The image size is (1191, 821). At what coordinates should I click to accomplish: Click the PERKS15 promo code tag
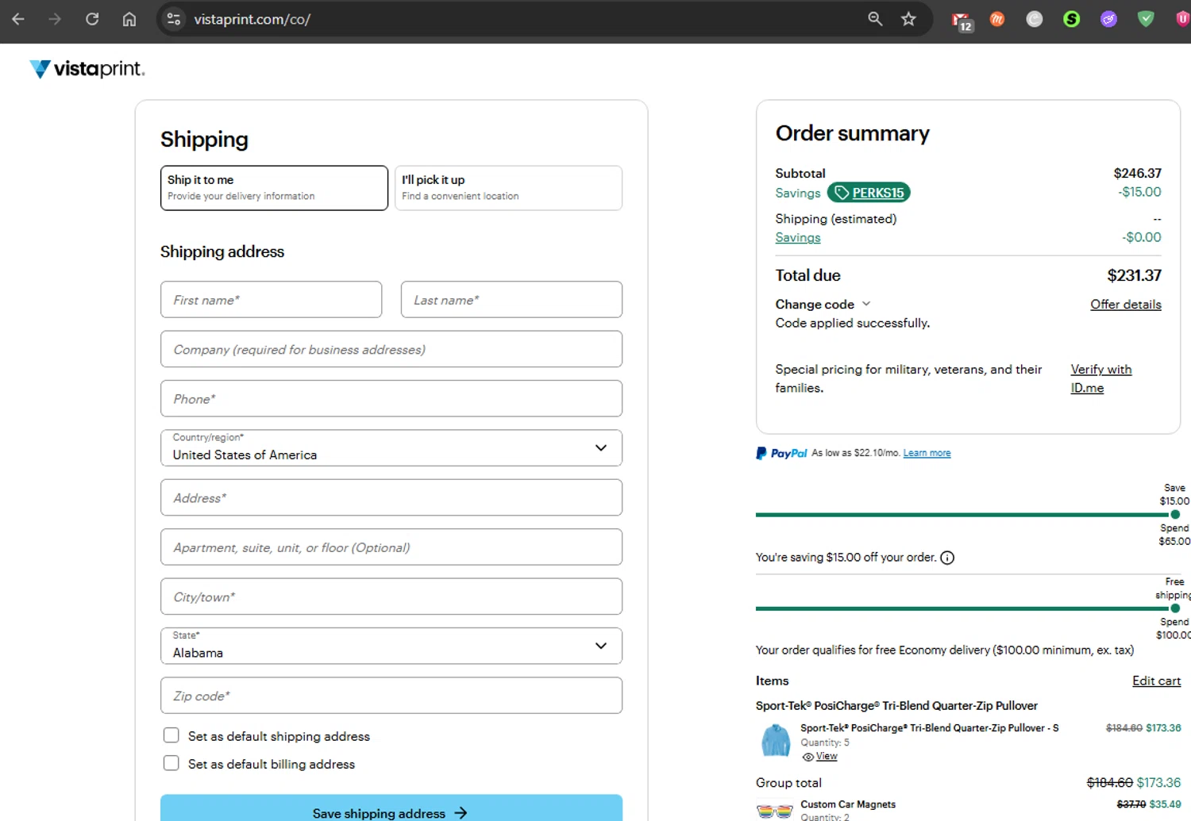[869, 193]
